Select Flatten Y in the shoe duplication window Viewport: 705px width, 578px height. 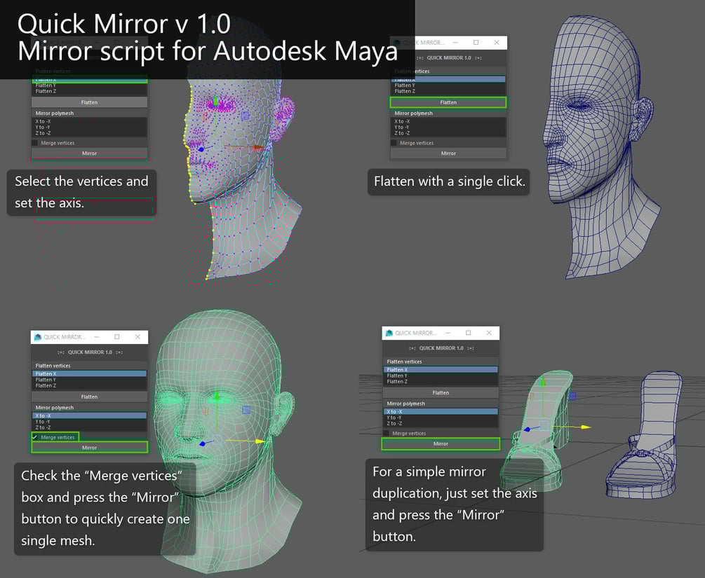[440, 376]
